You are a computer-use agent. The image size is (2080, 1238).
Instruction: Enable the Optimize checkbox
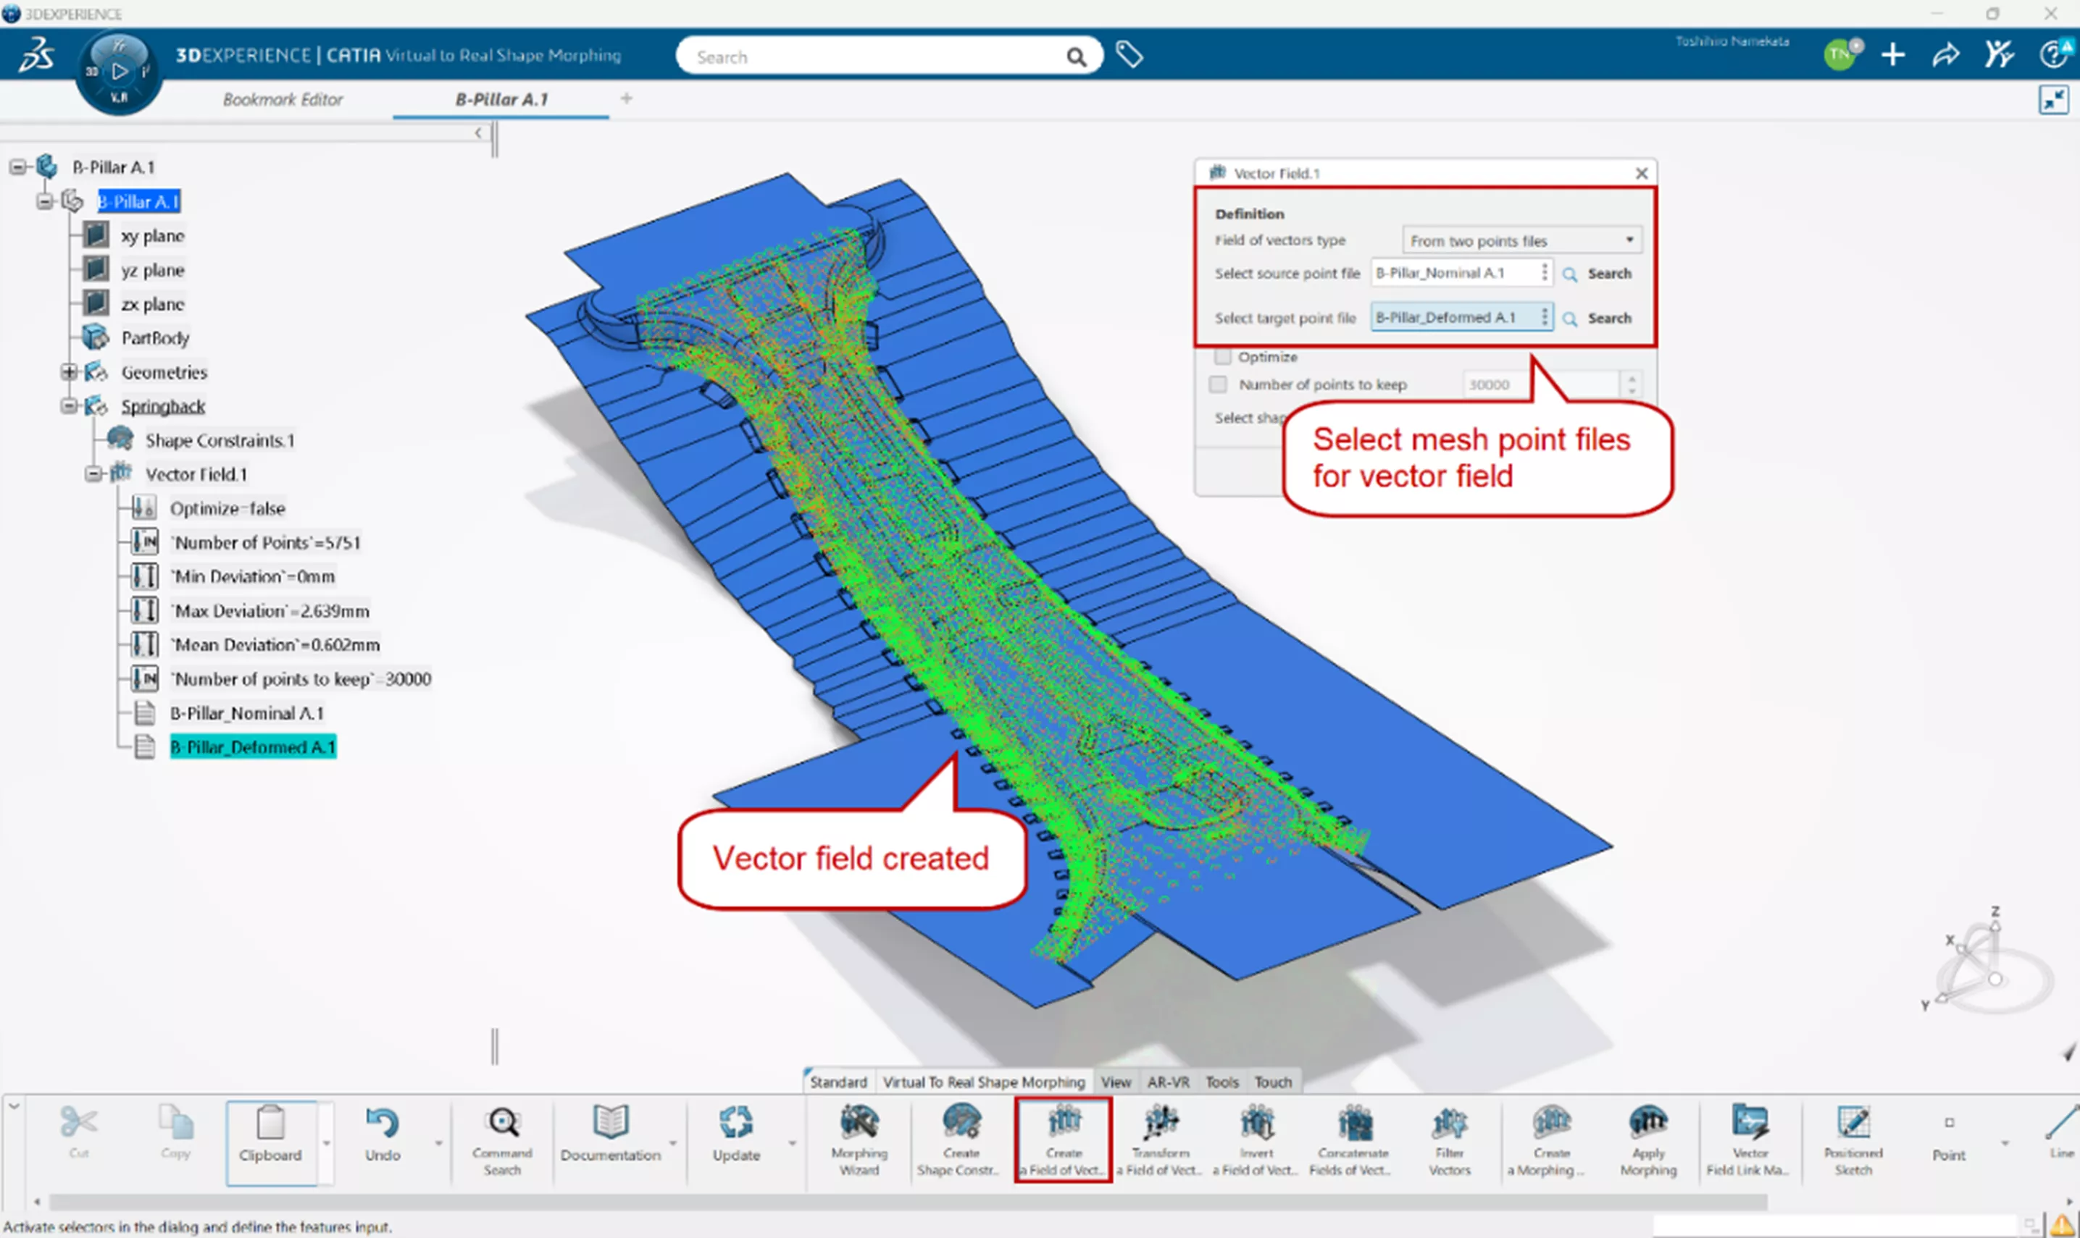pyautogui.click(x=1223, y=357)
